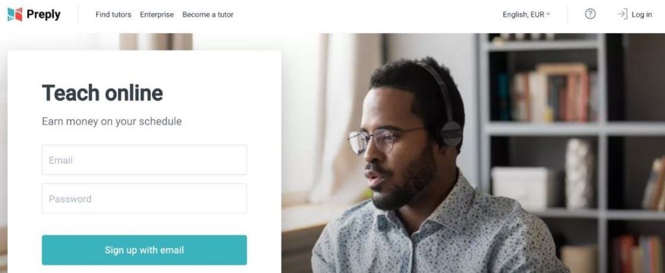This screenshot has height=273, width=665.
Task: Click the Log in text link
Action: pyautogui.click(x=642, y=14)
